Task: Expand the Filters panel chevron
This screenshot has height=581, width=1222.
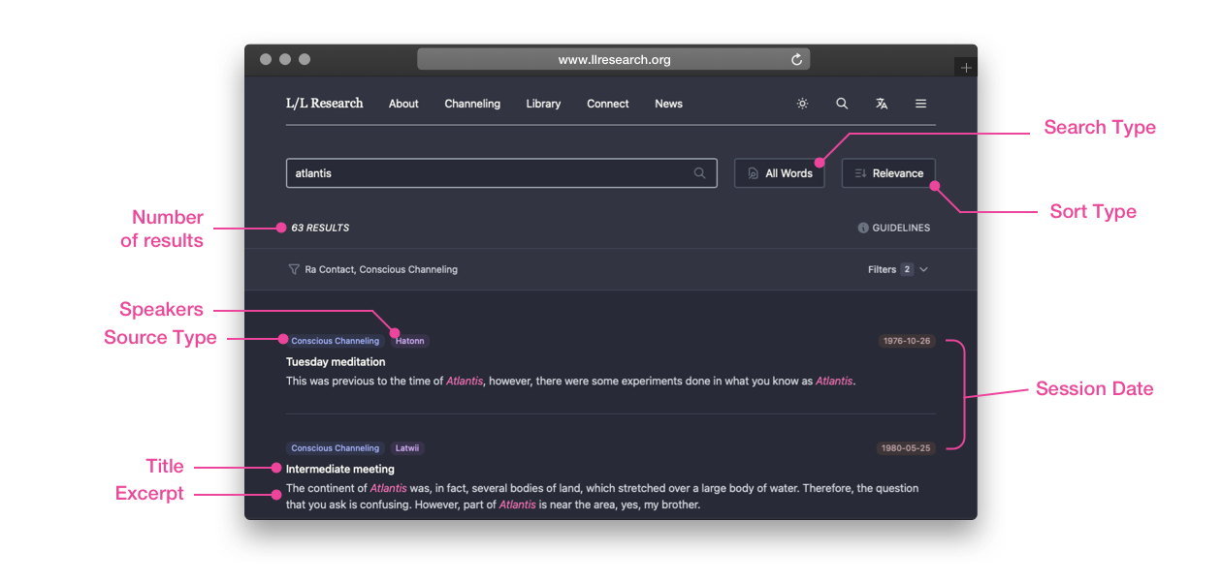Action: 923,269
